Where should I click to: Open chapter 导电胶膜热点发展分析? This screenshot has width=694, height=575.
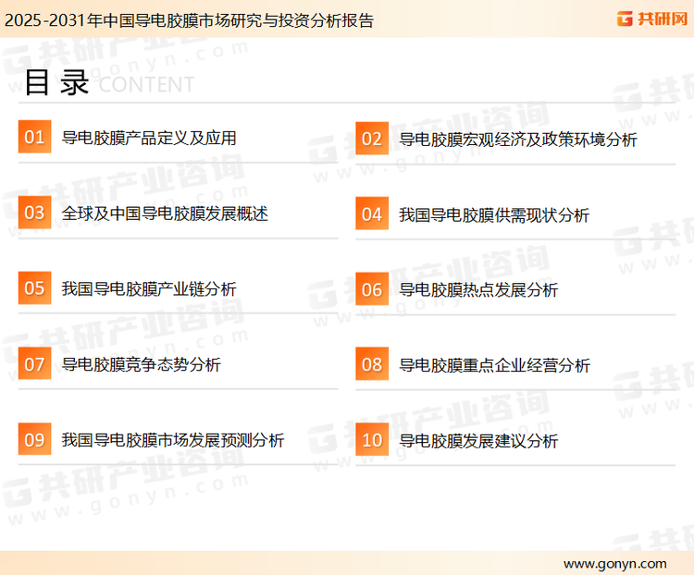click(x=478, y=290)
